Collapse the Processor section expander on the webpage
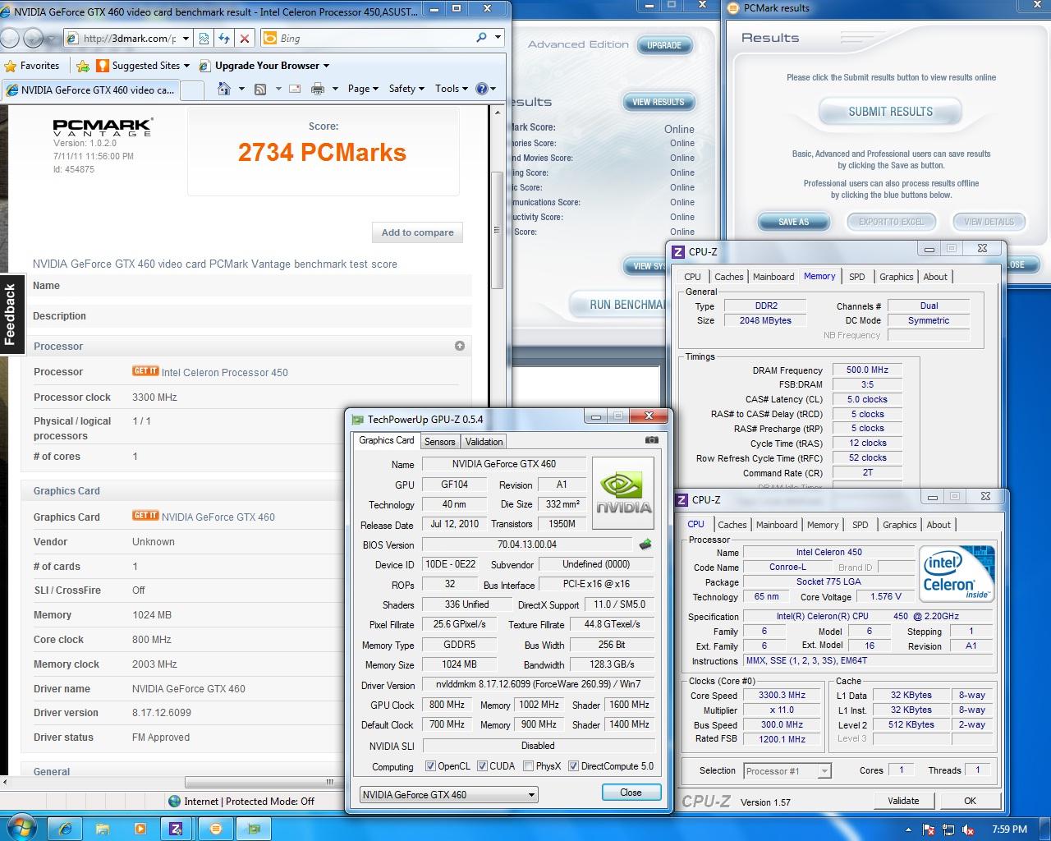 460,346
